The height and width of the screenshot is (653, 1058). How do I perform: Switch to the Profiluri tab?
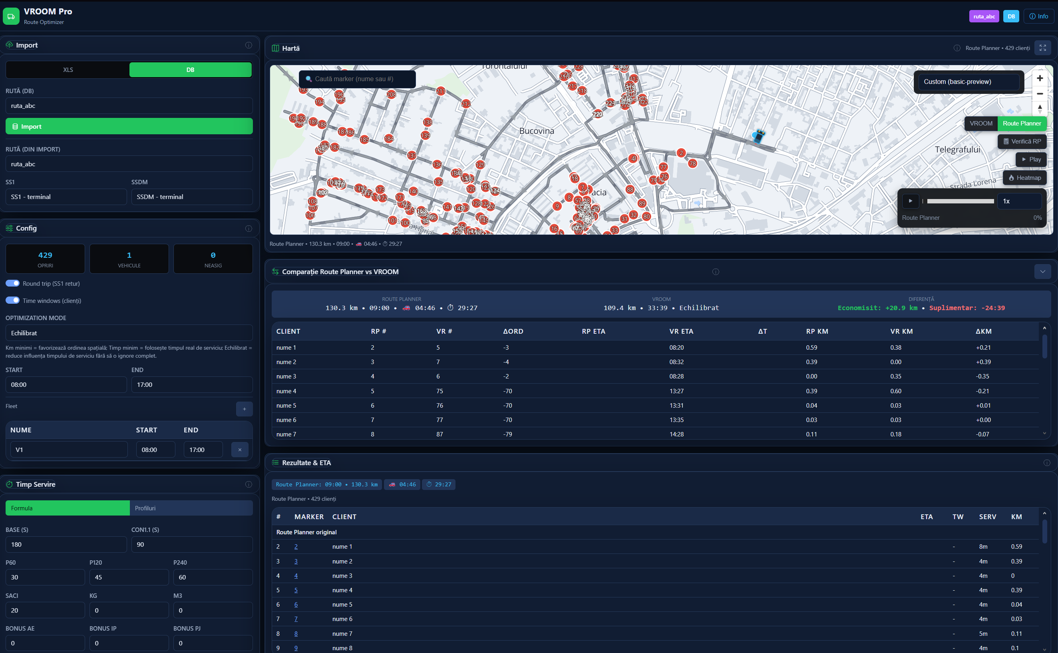[x=191, y=508]
